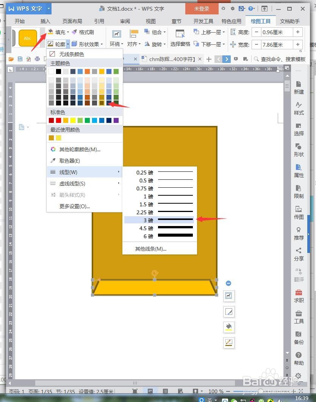Open Styles (样式) in the right sidebar
The image size is (316, 402).
(x=299, y=109)
